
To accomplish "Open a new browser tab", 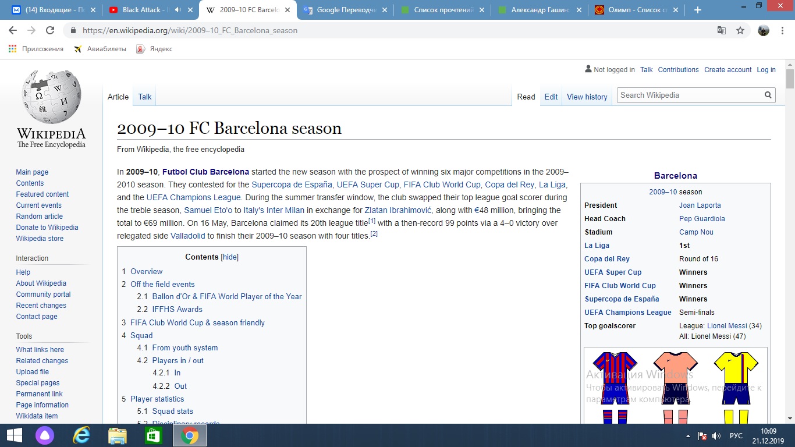I will (x=698, y=10).
